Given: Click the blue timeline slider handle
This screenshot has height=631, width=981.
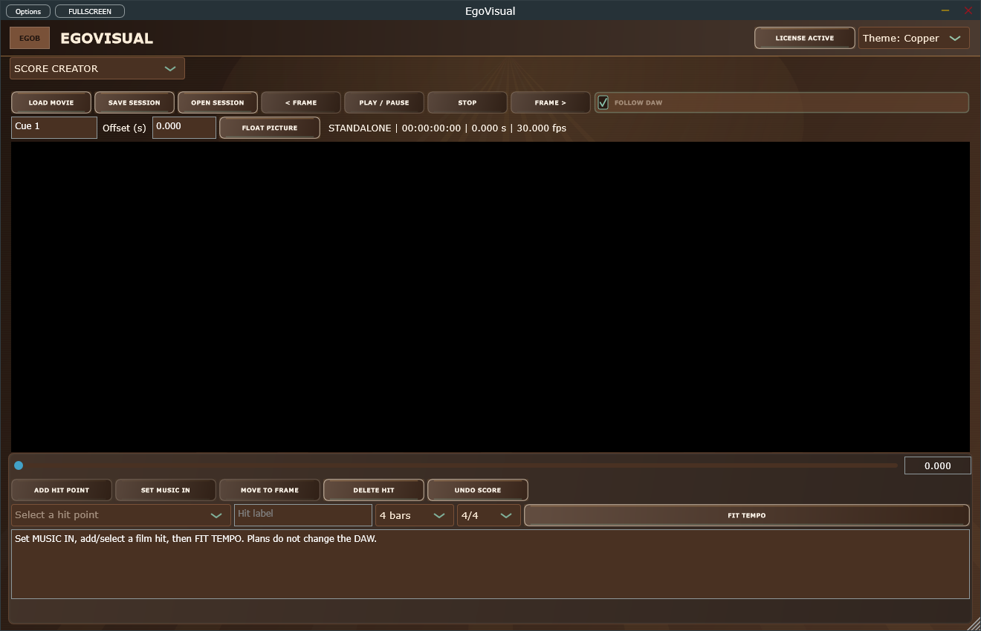Looking at the screenshot, I should pos(19,465).
